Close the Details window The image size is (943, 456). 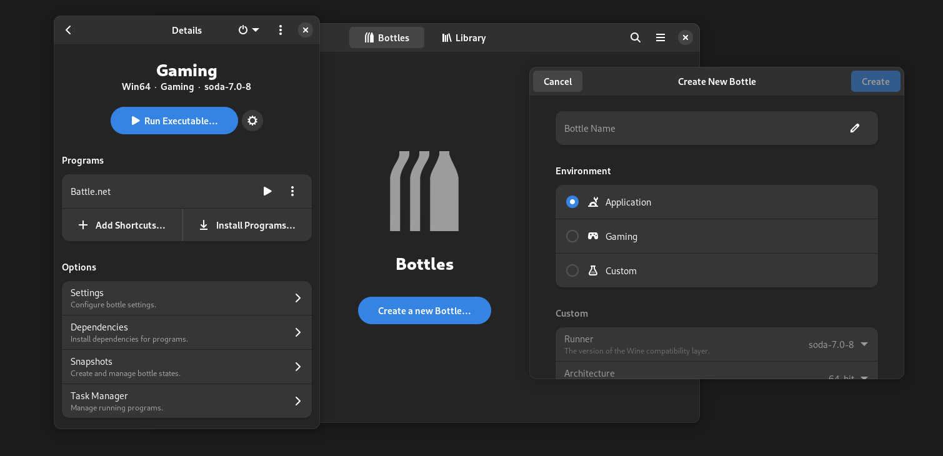pos(305,30)
